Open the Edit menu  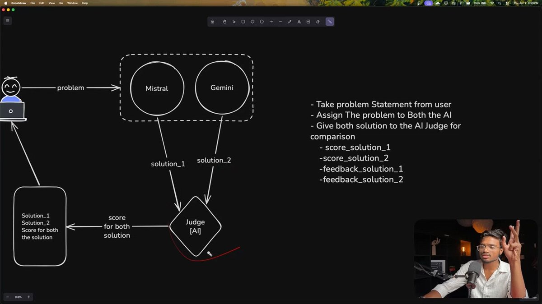click(42, 3)
